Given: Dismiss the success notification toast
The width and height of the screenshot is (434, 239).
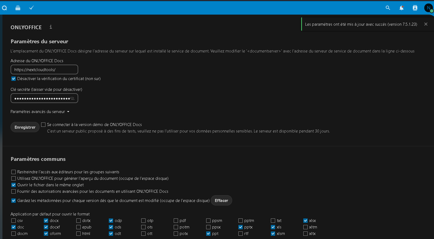Looking at the screenshot, I should click(426, 24).
